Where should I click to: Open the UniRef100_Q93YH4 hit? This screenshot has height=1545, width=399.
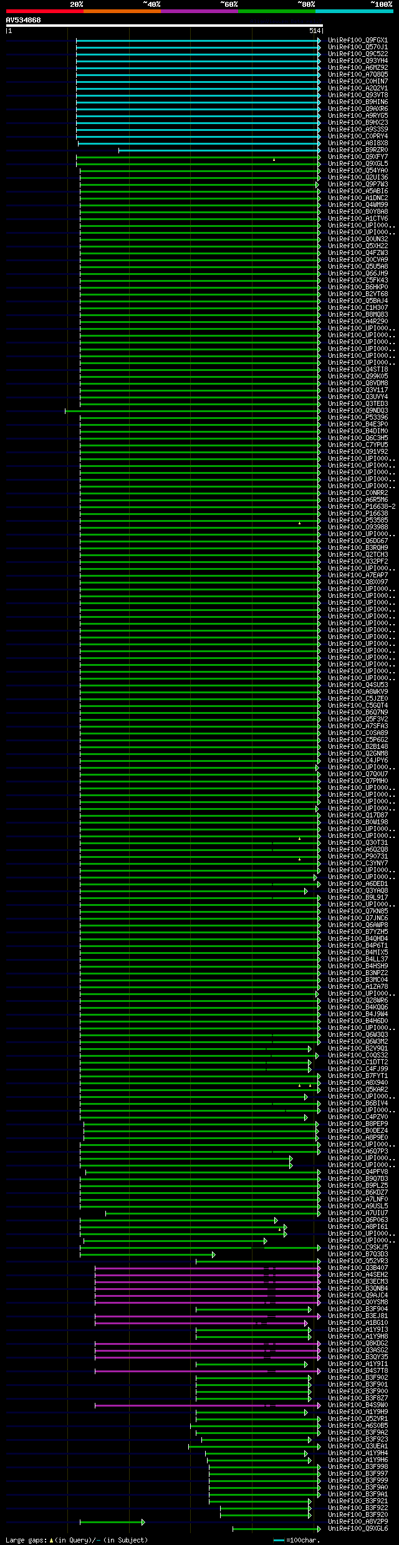358,61
